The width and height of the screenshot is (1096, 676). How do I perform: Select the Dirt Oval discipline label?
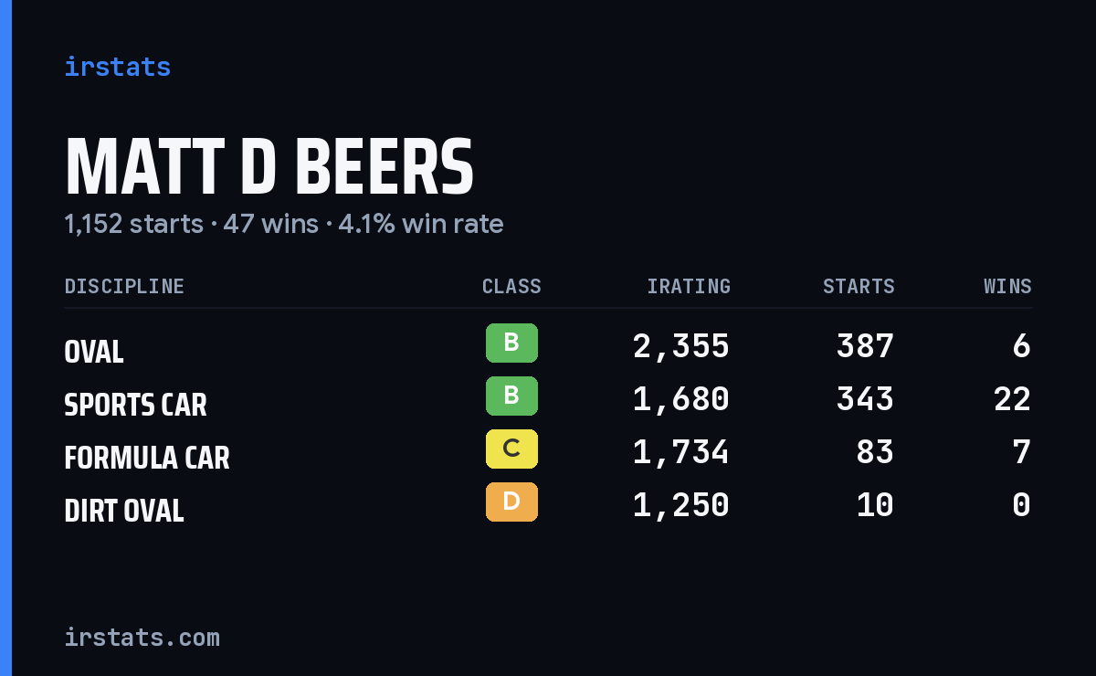point(124,511)
